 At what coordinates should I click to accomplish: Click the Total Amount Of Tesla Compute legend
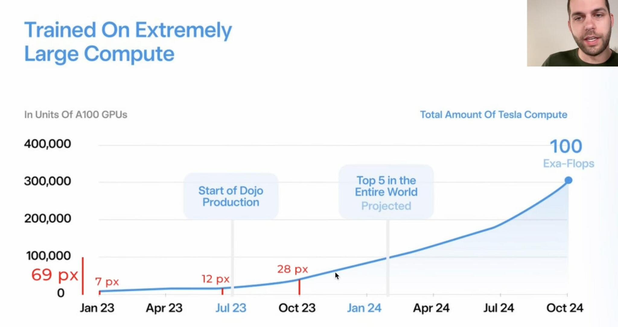[x=493, y=115]
